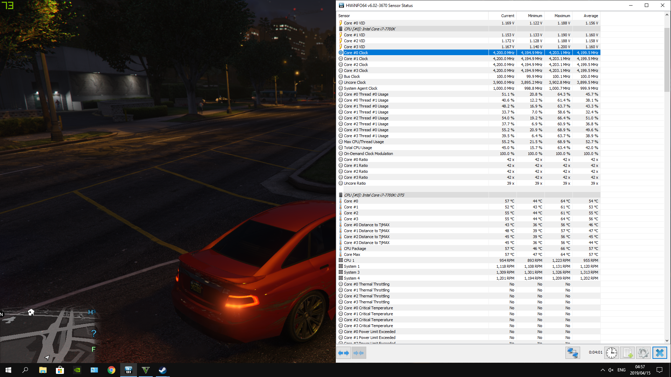Click the sensor list vertical scrollbar thumb
This screenshot has width=671, height=377.
pyautogui.click(x=667, y=59)
